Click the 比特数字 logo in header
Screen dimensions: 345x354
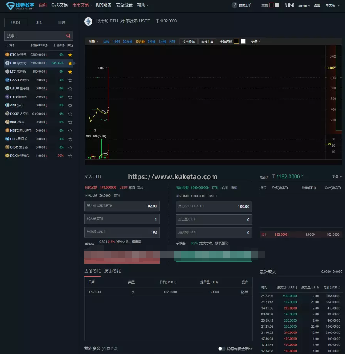pyautogui.click(x=20, y=5)
